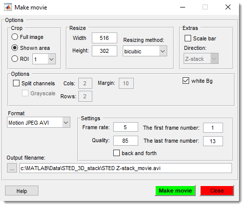The width and height of the screenshot is (245, 207).
Task: Click the last frame number field
Action: pos(213,141)
